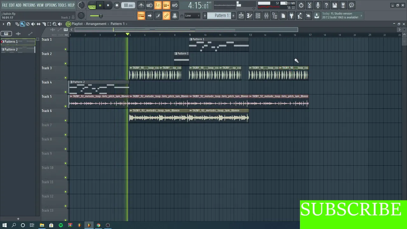The image size is (407, 229).
Task: Open the VIEW menu
Action: pos(40,5)
